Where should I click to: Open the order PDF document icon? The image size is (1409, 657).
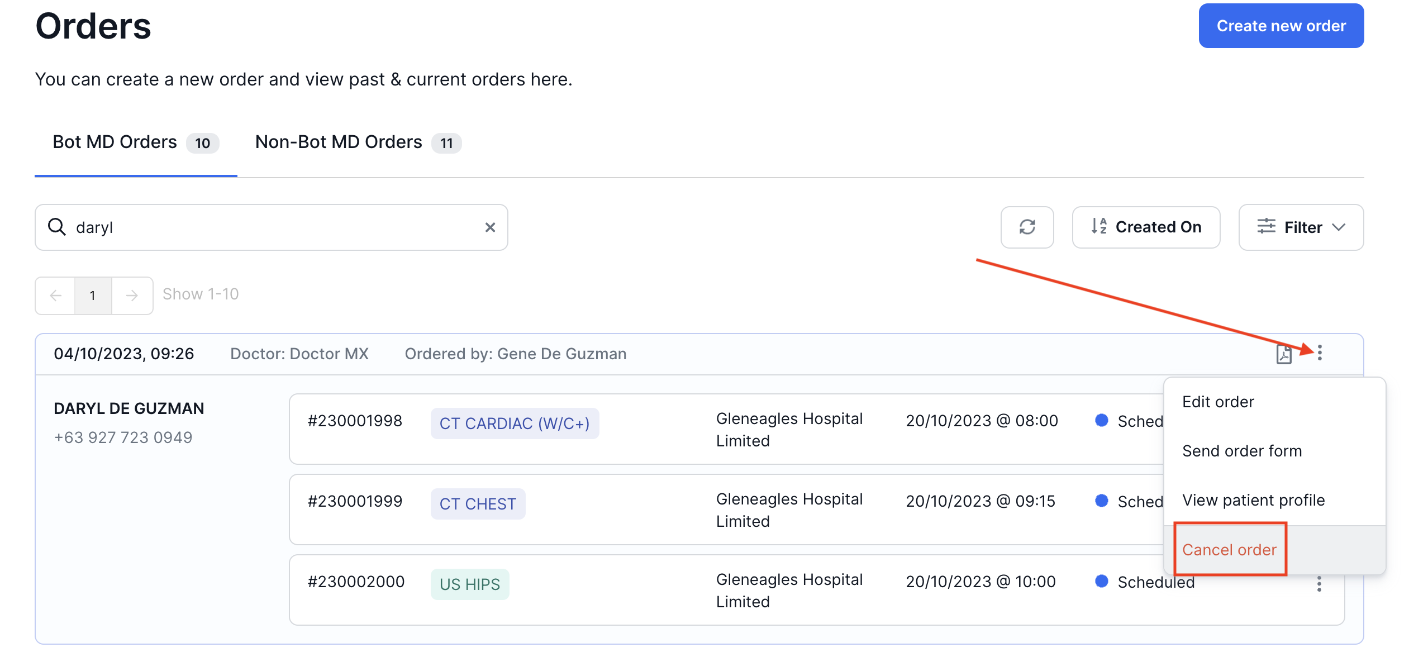point(1283,354)
